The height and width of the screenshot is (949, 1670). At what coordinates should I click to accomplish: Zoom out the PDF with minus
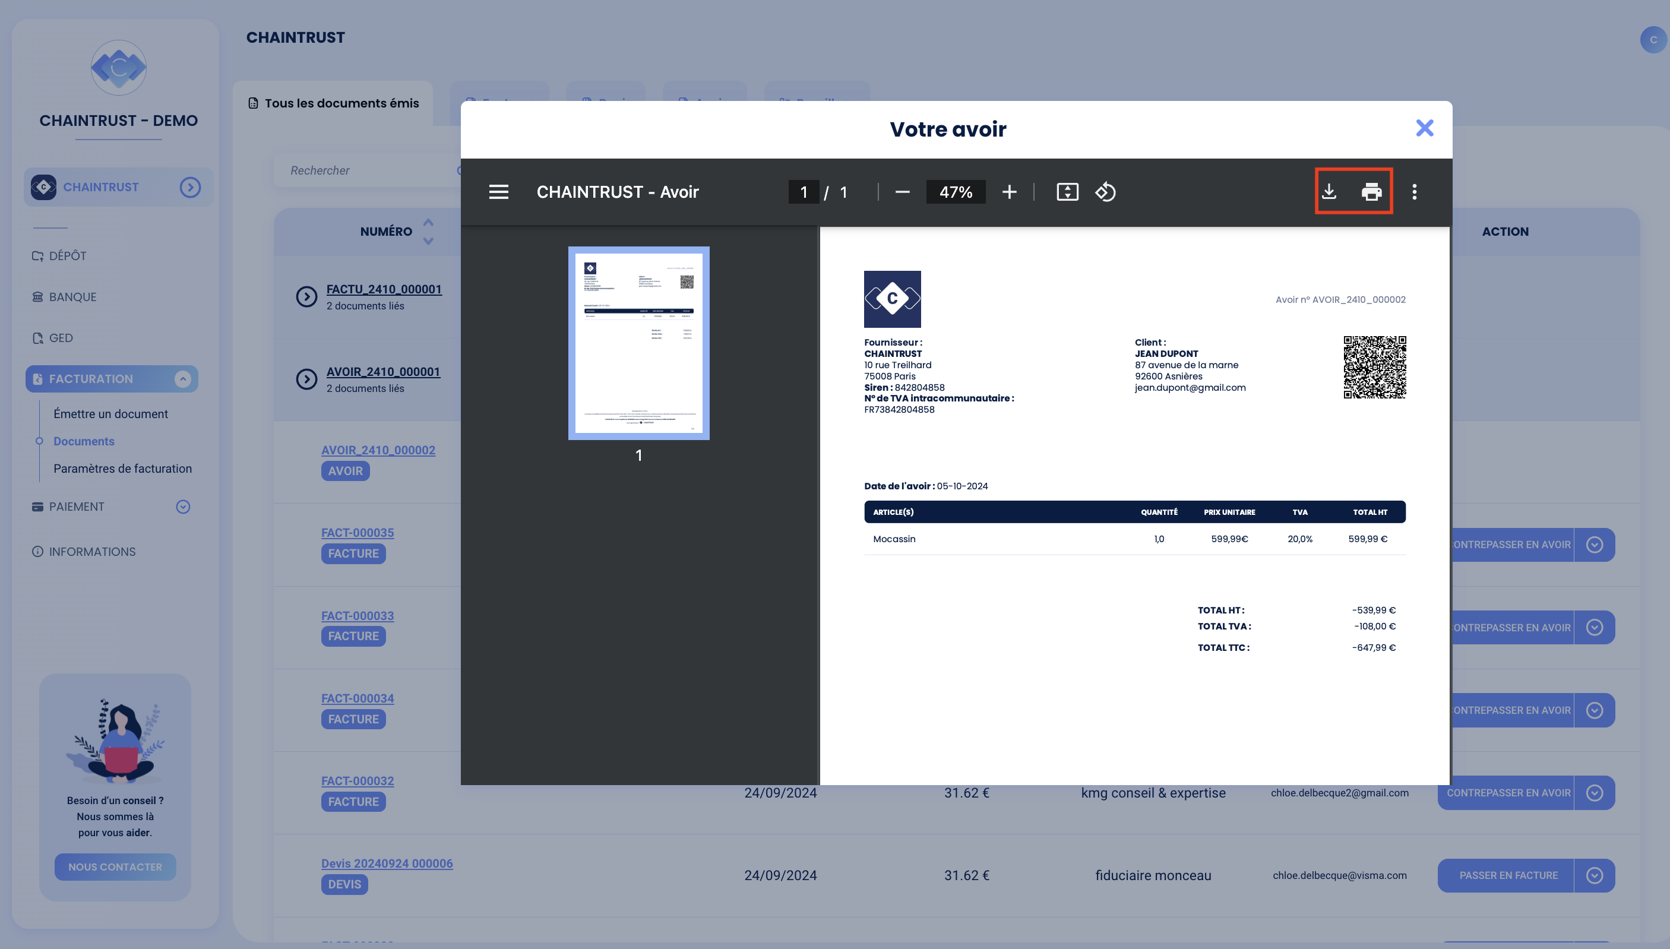[x=903, y=192]
